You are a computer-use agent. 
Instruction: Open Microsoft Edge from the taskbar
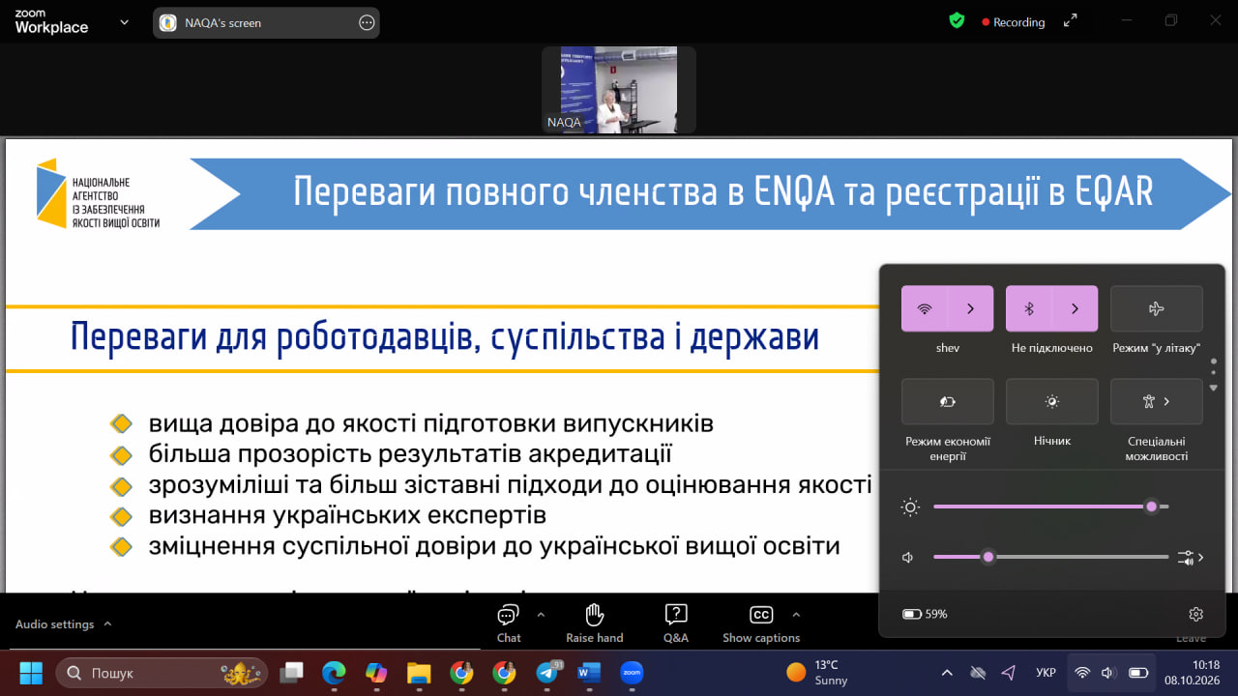tap(334, 672)
